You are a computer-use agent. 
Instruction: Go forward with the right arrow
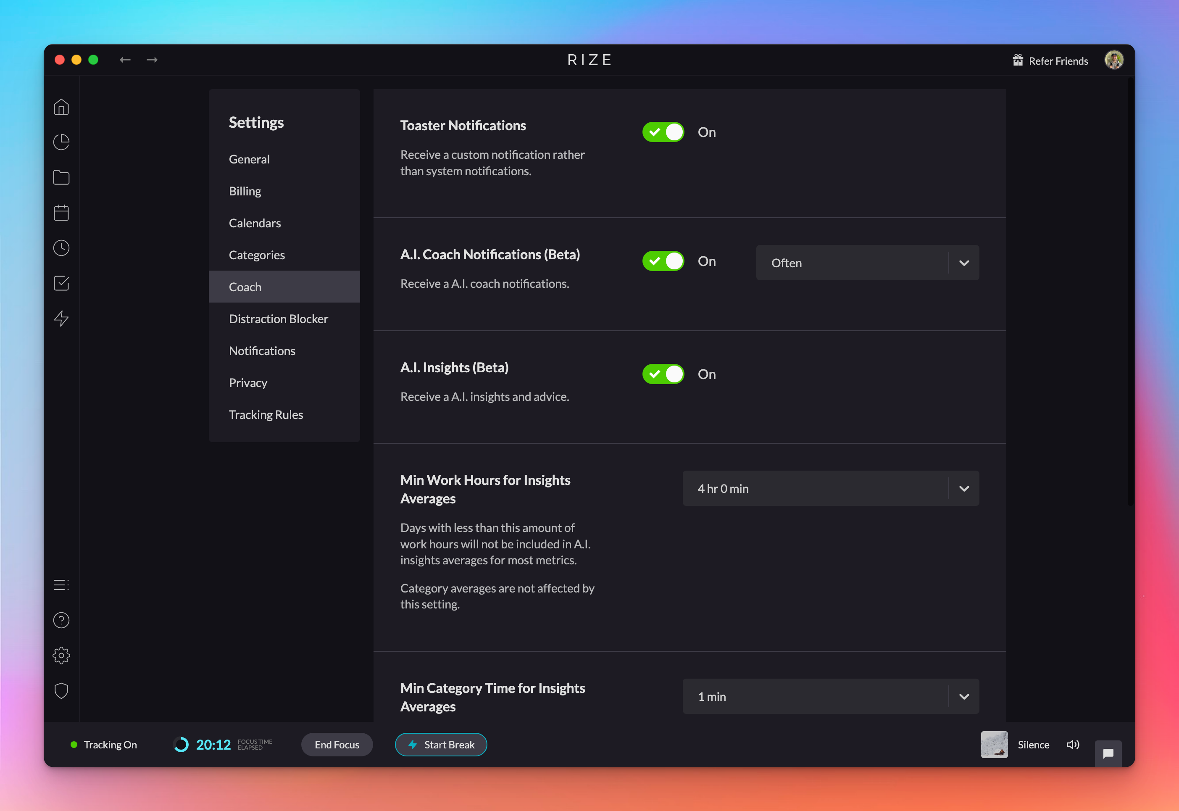(x=152, y=60)
